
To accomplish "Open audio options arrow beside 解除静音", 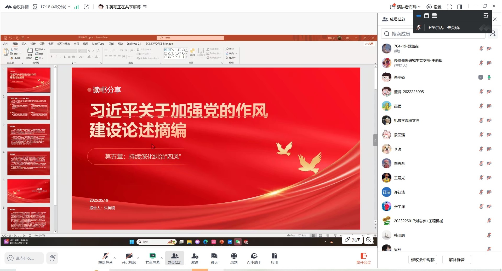I will (x=115, y=258).
